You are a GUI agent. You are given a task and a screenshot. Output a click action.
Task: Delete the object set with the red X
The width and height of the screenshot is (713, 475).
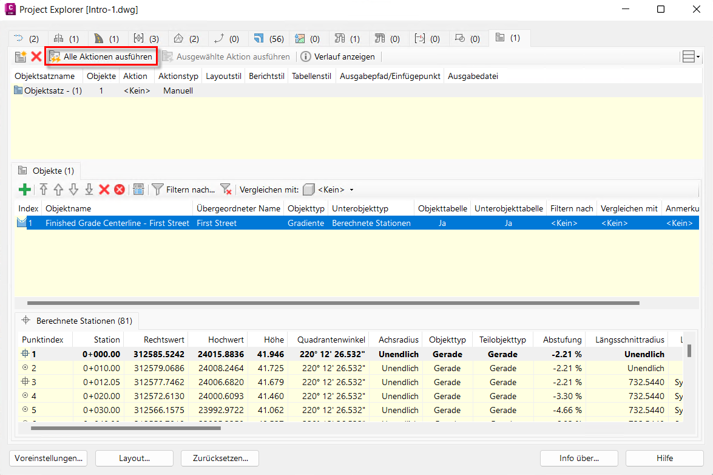[x=36, y=57]
